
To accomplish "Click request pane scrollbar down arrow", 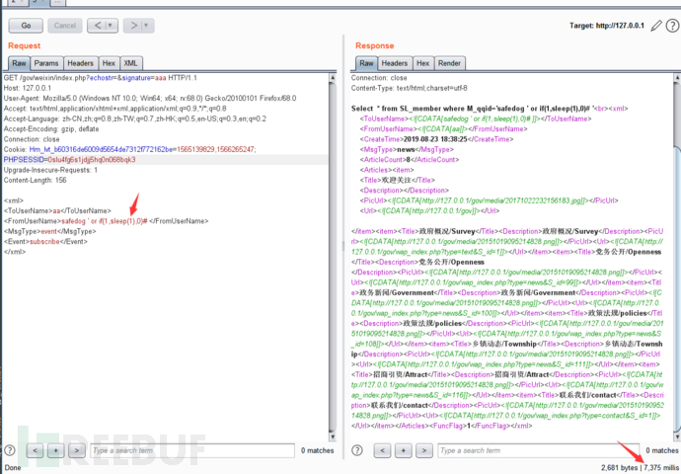I will coord(333,436).
